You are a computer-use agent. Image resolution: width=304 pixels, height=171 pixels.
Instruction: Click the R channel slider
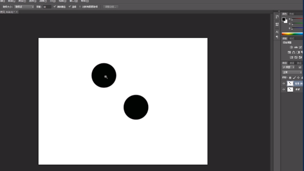click(x=297, y=19)
